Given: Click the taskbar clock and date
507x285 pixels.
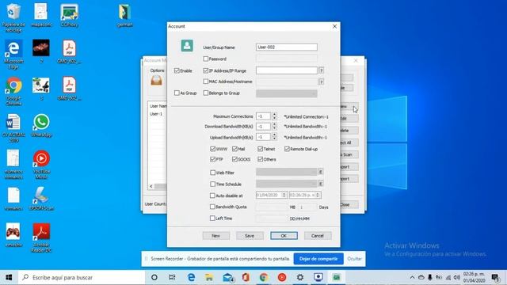Looking at the screenshot, I should [x=474, y=277].
